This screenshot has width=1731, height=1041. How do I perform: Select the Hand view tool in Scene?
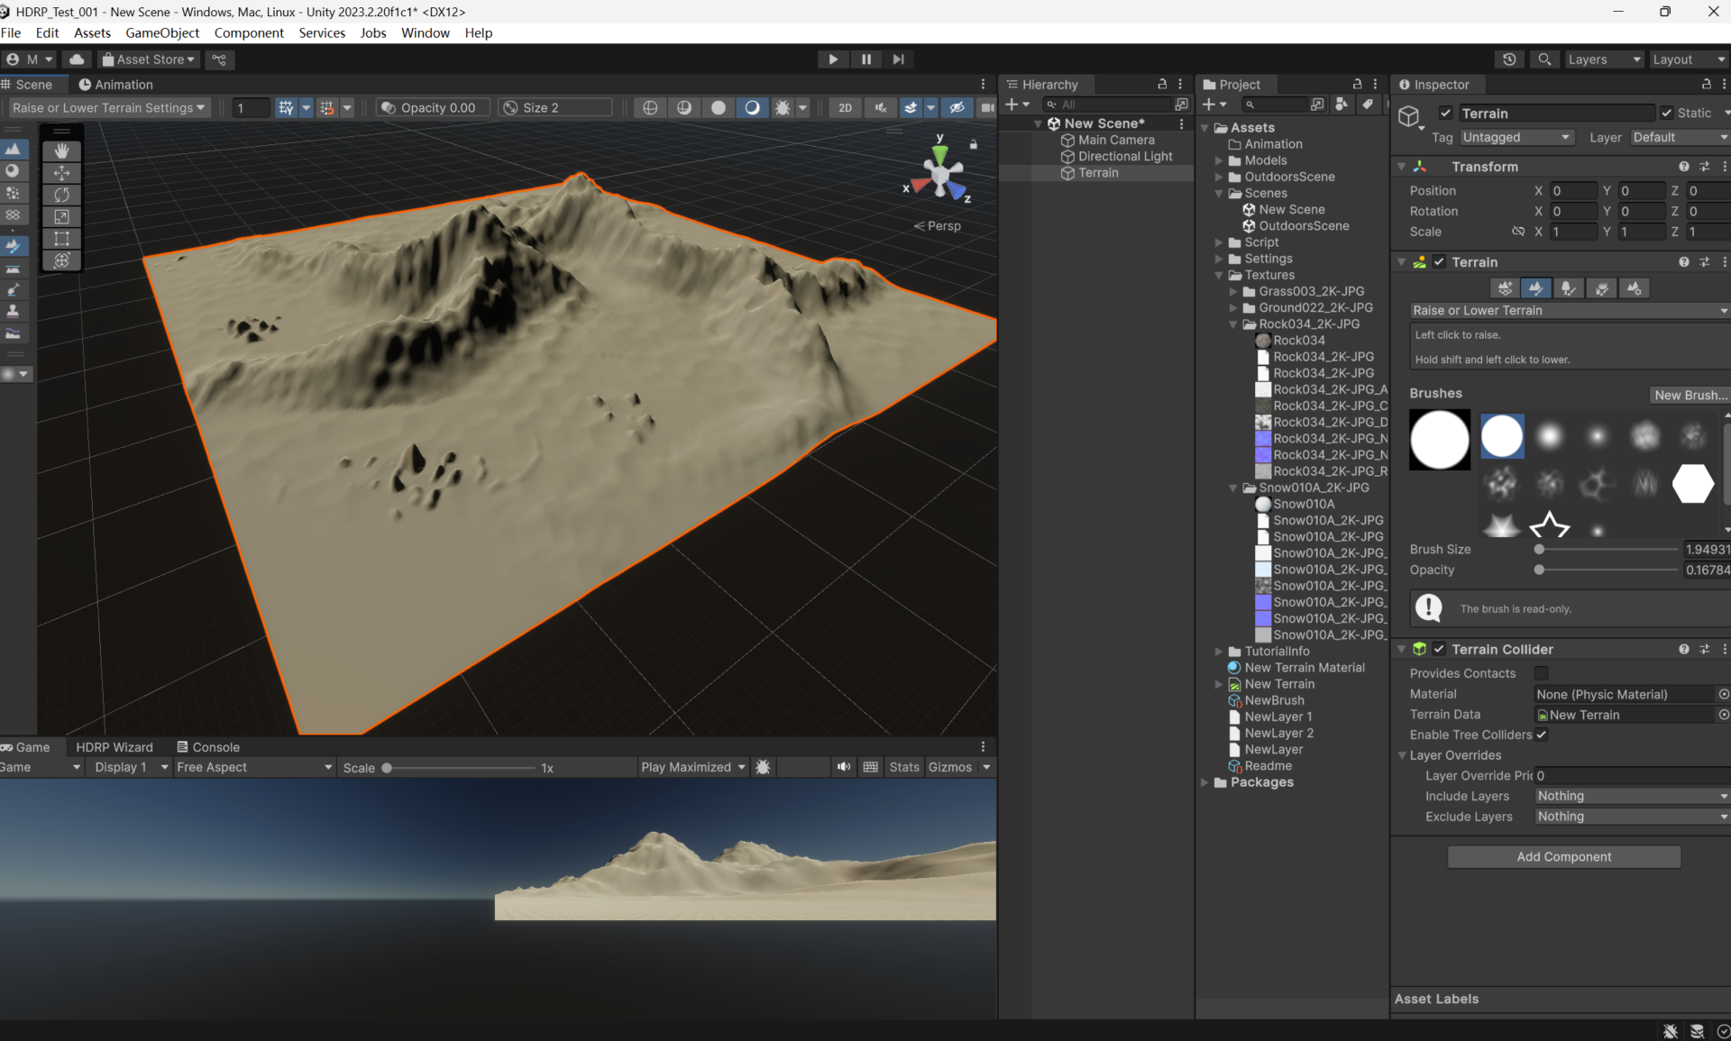(x=61, y=151)
